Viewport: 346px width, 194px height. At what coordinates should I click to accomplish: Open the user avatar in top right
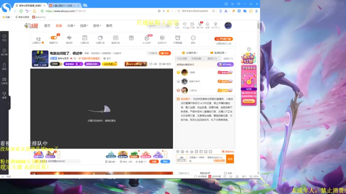[x=228, y=25]
